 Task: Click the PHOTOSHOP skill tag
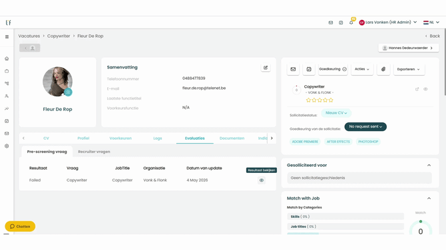[368, 142]
